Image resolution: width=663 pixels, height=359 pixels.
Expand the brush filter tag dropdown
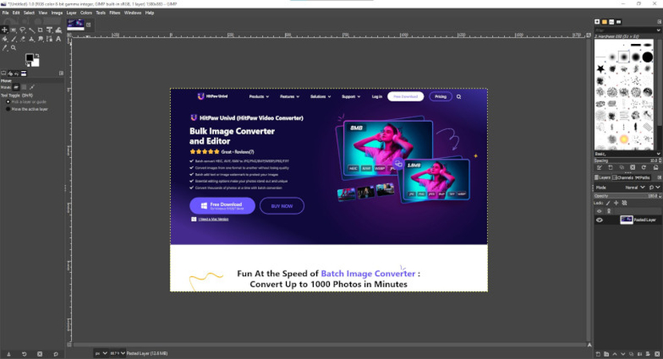coord(658,30)
